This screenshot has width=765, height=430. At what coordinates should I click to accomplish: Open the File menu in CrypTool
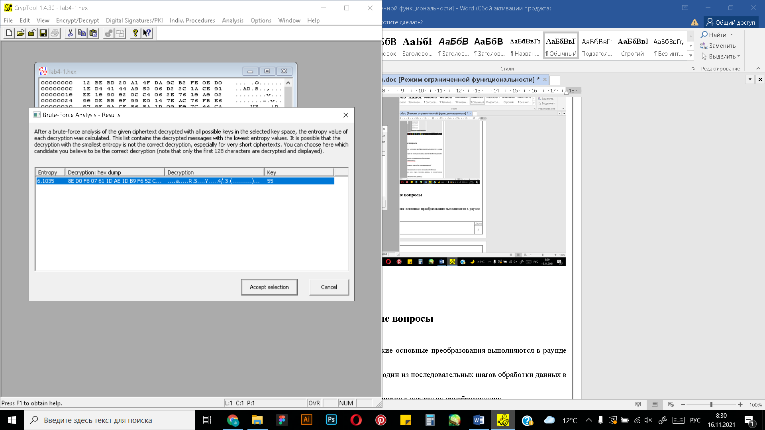(8, 20)
